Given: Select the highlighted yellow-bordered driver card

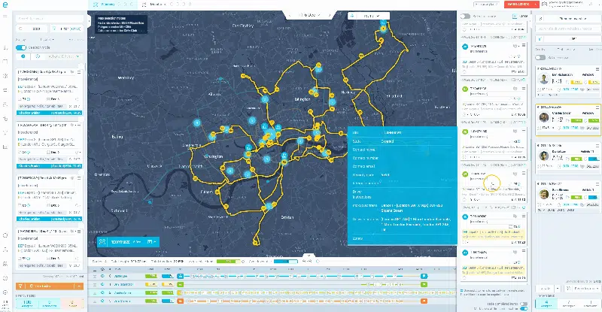Looking at the screenshot, I should [569, 120].
